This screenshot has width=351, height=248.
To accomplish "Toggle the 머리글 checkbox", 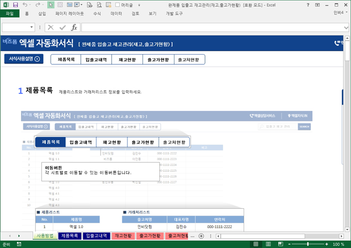I will click(118, 5).
